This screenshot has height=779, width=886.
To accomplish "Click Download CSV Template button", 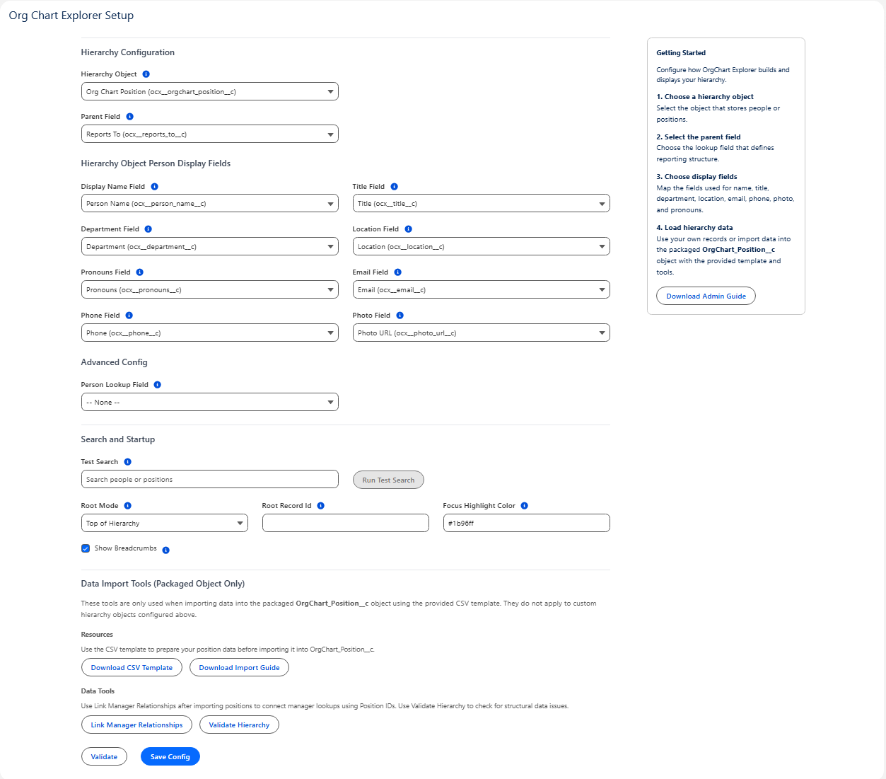I will [x=132, y=667].
